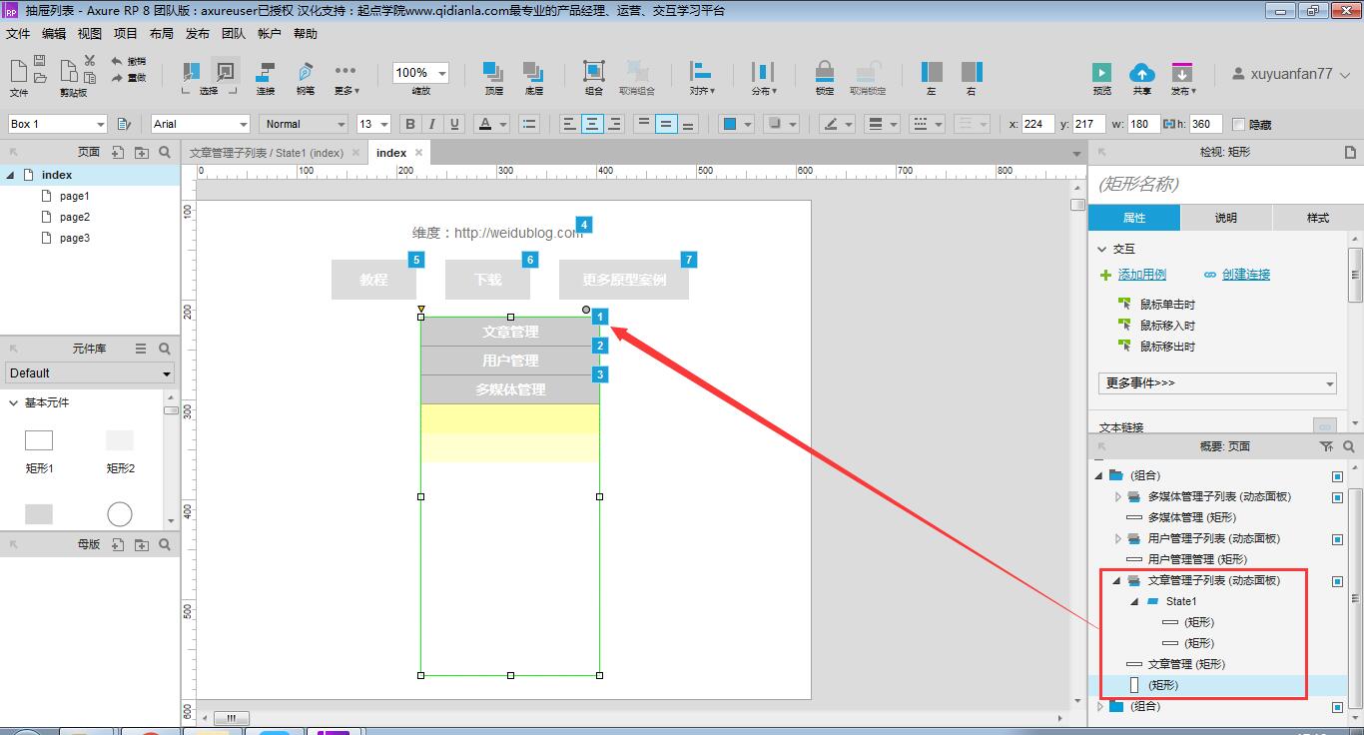
Task: Select the contained selection mode tool
Action: pos(226,71)
